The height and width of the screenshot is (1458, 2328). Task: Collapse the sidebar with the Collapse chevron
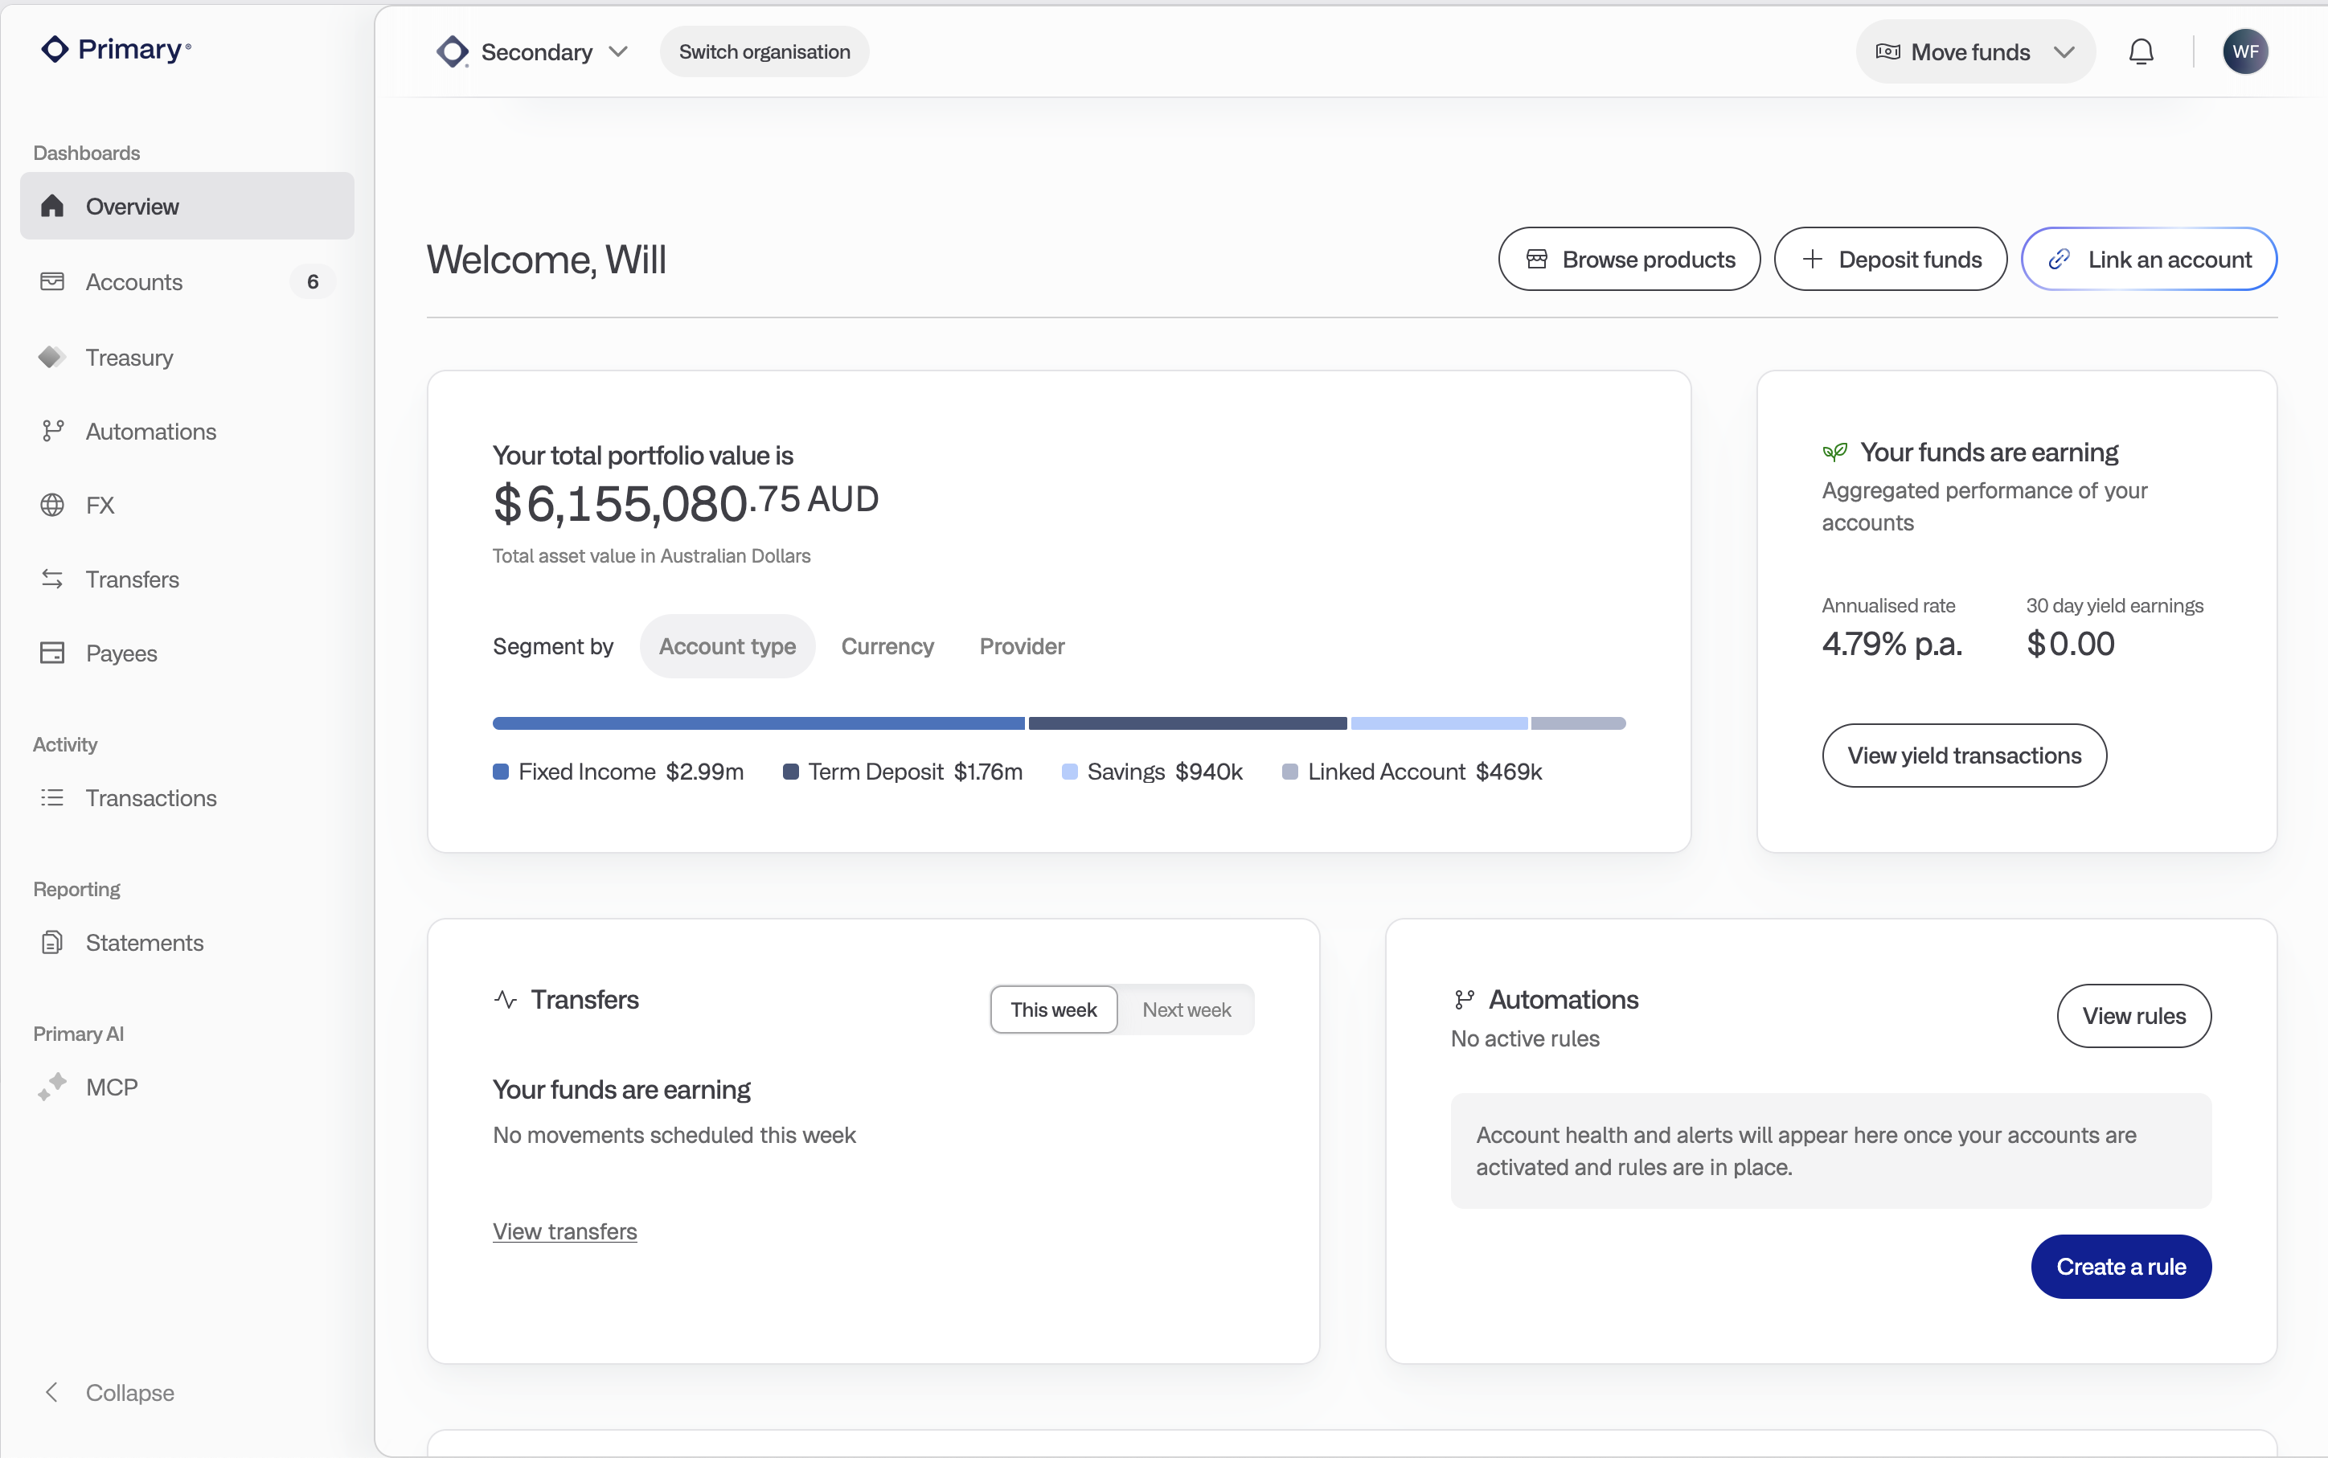[x=52, y=1392]
